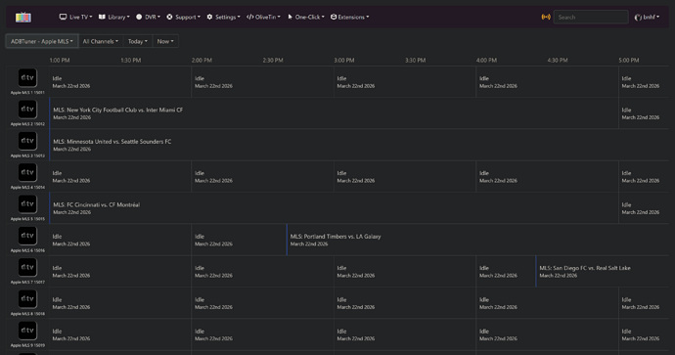Click the 1:00 PM time header
Screen dimensions: 675x355
coord(60,61)
